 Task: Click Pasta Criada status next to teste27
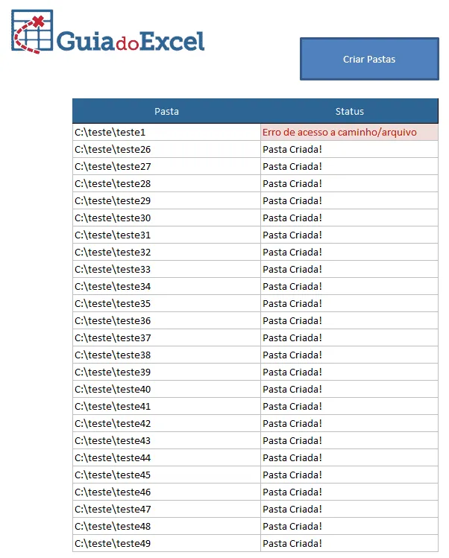pos(349,166)
